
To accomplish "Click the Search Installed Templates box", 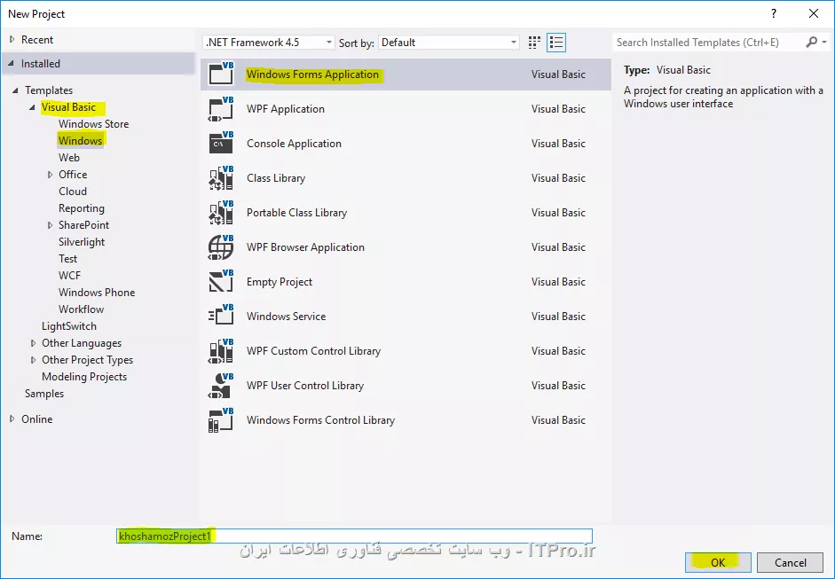I will pos(709,42).
